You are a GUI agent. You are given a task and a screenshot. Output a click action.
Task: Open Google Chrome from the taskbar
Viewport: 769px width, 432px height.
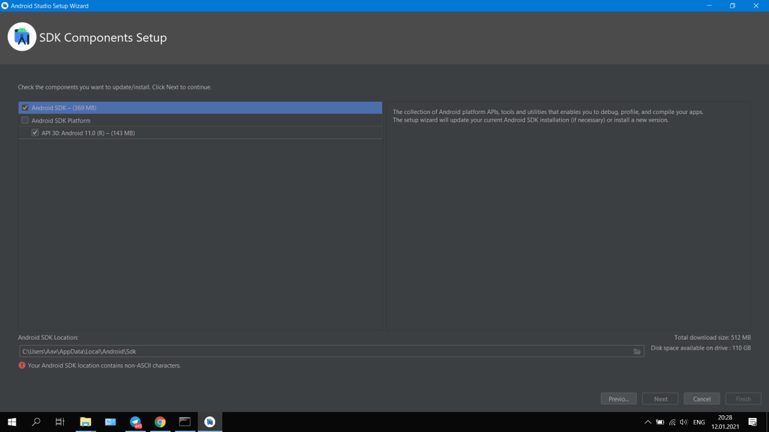(x=160, y=422)
